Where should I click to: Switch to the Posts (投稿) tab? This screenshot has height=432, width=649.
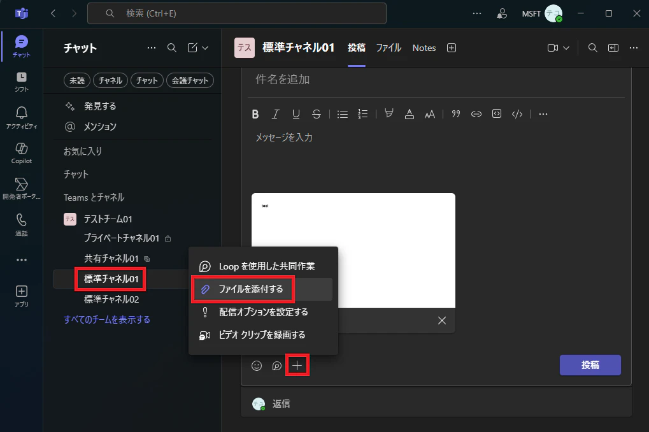click(357, 48)
